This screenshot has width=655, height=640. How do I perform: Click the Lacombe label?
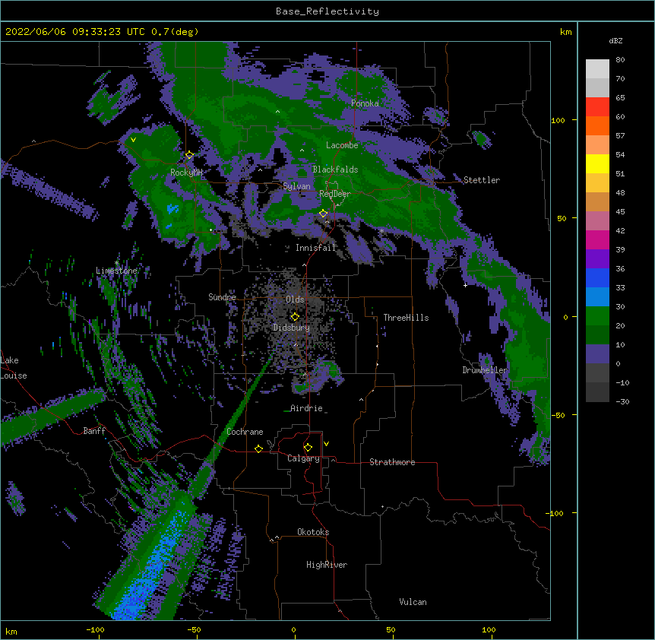342,145
